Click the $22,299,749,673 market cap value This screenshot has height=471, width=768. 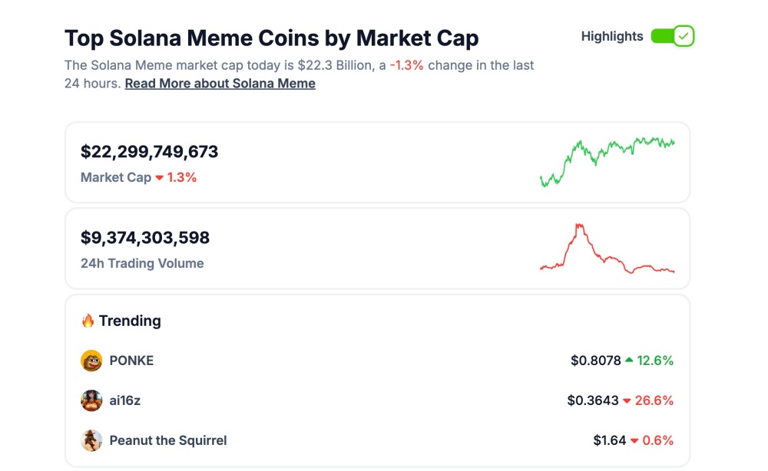point(150,152)
